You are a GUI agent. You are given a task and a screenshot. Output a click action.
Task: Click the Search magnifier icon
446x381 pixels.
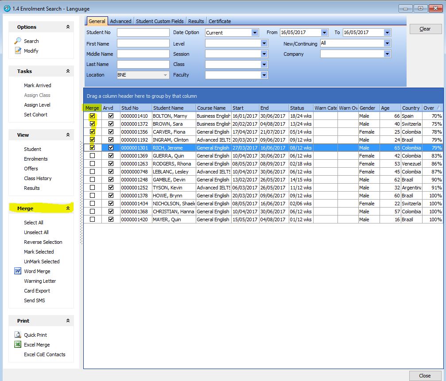[x=18, y=41]
